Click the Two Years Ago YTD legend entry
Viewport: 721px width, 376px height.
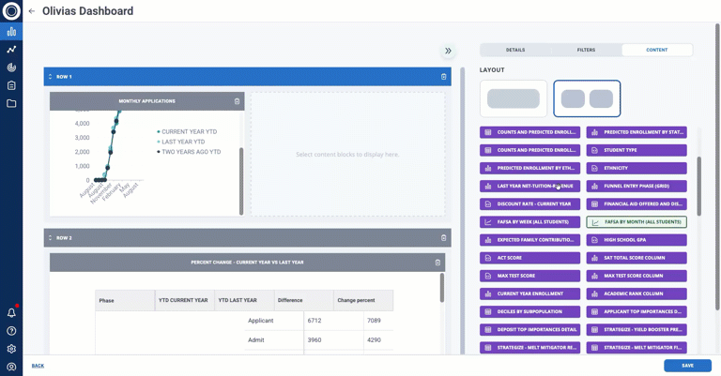pos(189,152)
